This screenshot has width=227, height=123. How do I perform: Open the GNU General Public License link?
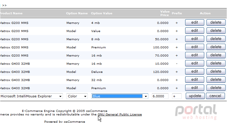(120, 115)
